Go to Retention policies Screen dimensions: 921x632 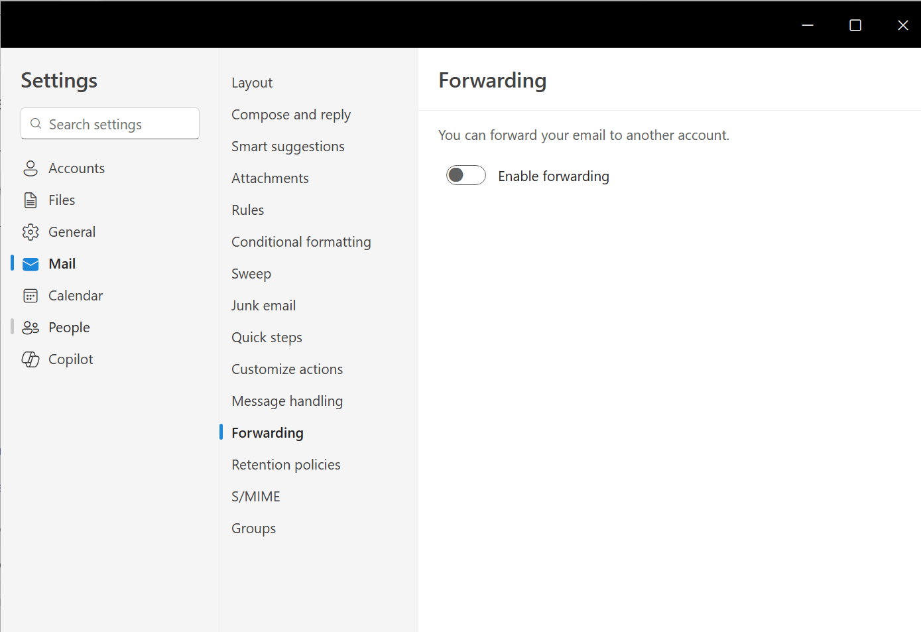point(286,464)
